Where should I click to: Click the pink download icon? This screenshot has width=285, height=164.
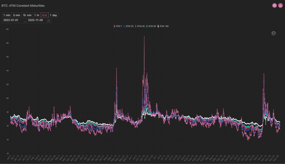point(280,6)
